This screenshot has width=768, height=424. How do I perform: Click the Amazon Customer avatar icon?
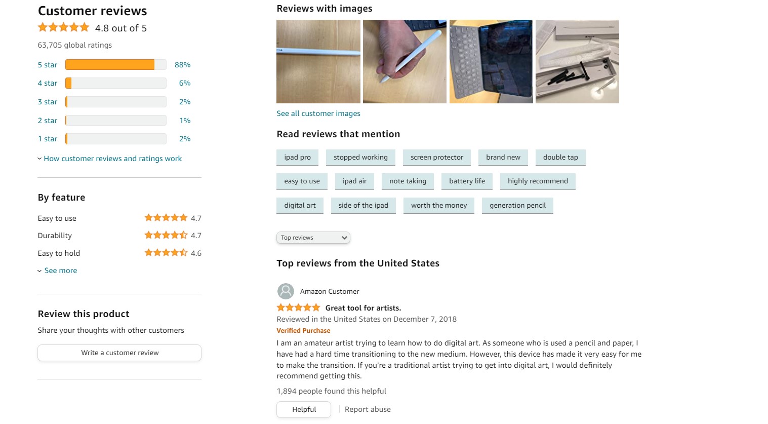tap(285, 291)
